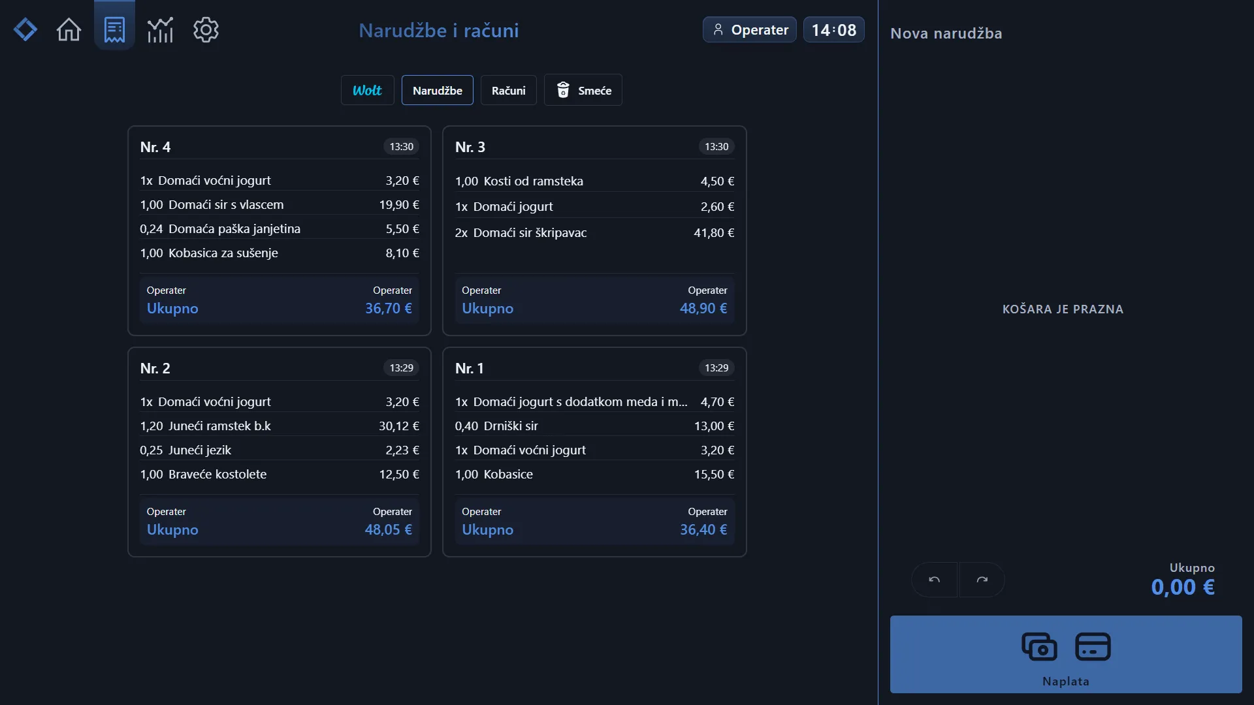The image size is (1254, 705).
Task: Select the Domaći jogurt 2,60 € row
Action: pyautogui.click(x=594, y=206)
